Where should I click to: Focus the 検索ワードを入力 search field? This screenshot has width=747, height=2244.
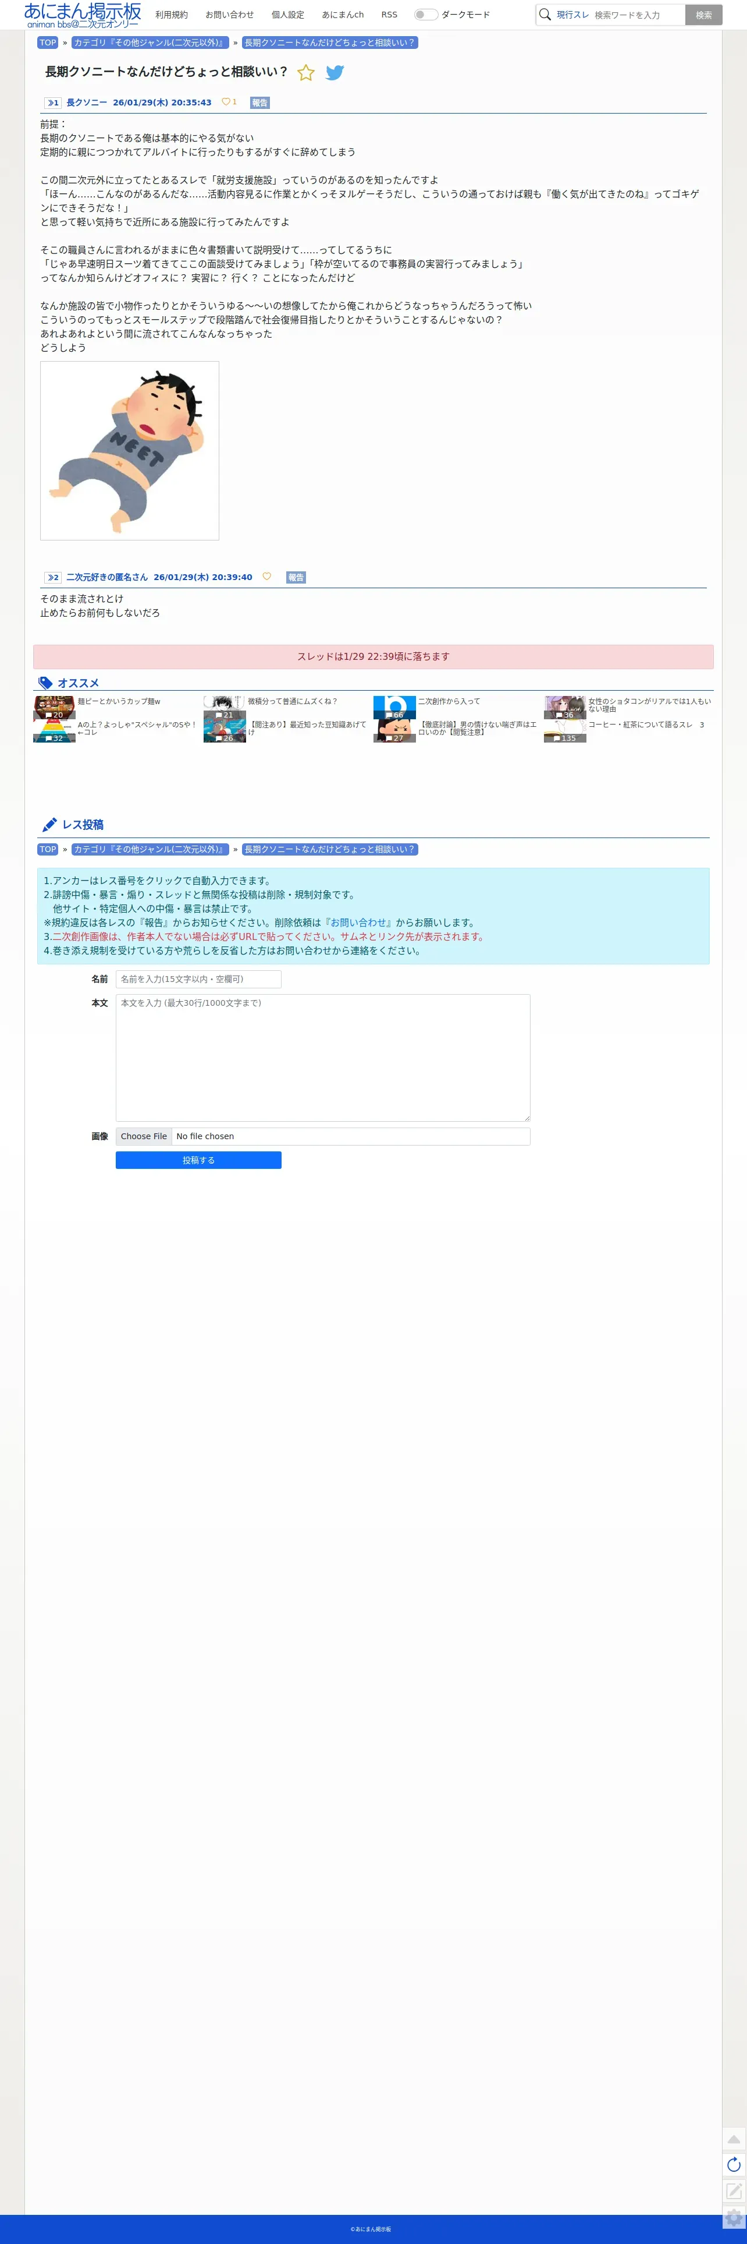point(637,15)
